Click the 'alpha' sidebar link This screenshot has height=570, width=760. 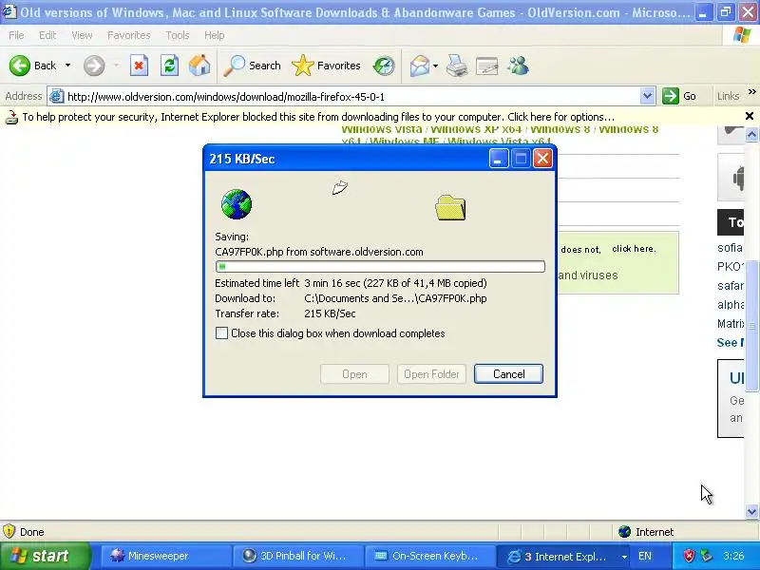coord(731,304)
